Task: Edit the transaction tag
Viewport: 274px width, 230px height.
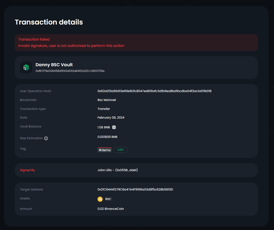Action: 120,150
